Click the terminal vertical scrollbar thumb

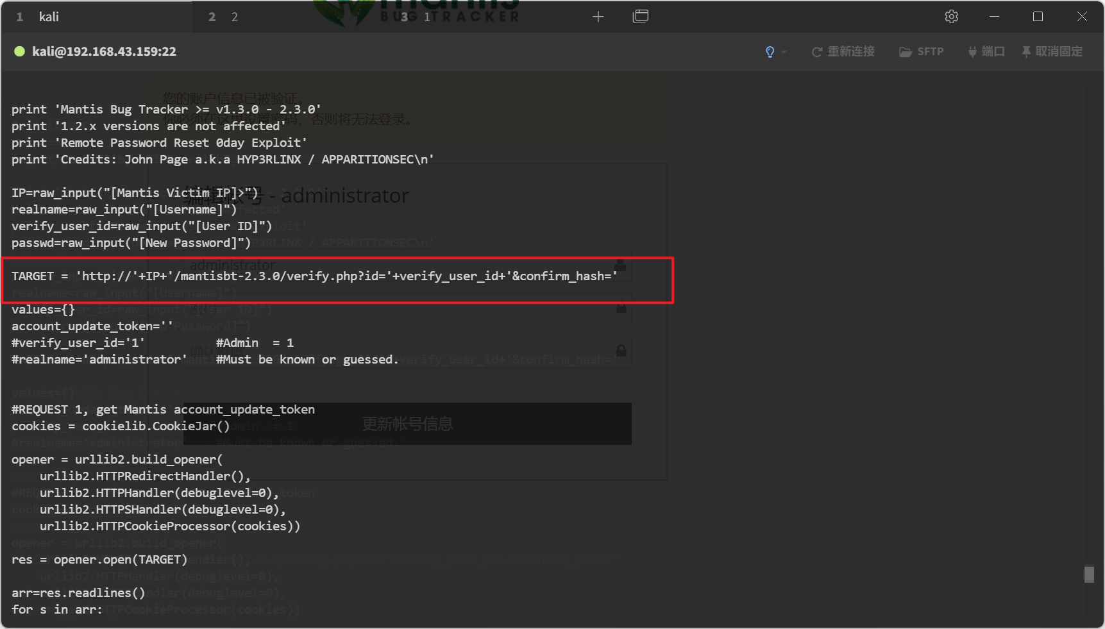tap(1089, 574)
